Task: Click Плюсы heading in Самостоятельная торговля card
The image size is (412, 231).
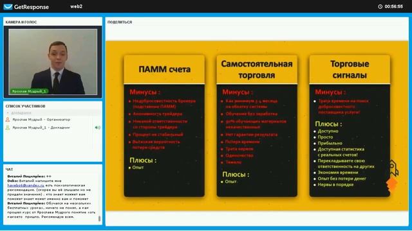Action: point(236,174)
